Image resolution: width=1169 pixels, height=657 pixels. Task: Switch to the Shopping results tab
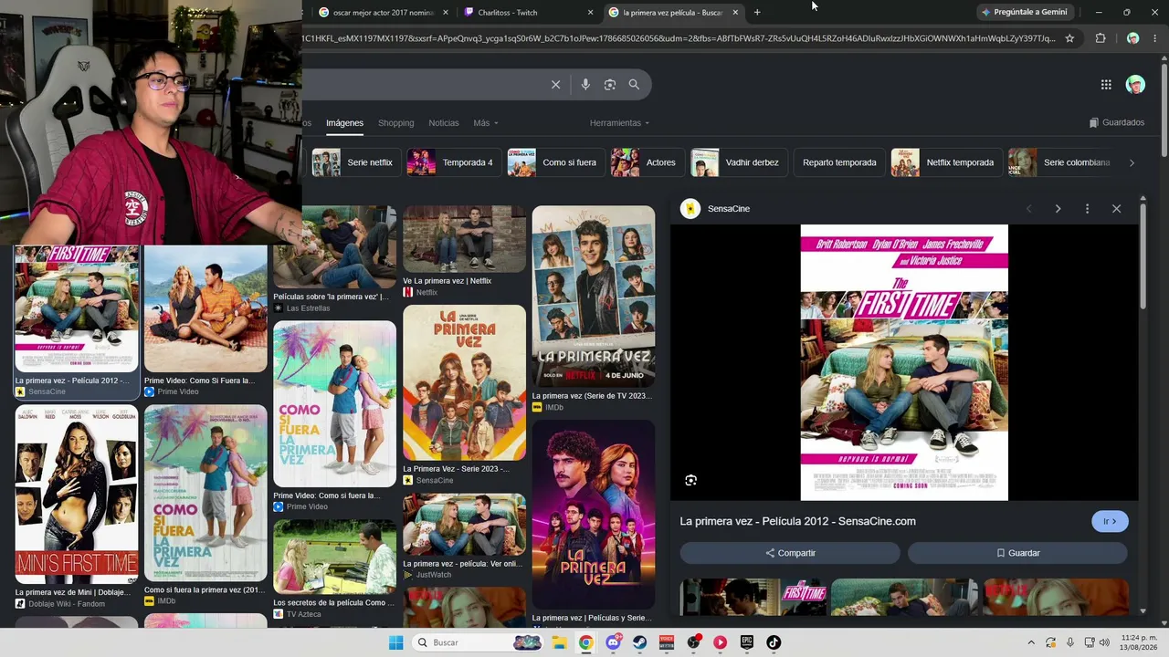coord(395,123)
